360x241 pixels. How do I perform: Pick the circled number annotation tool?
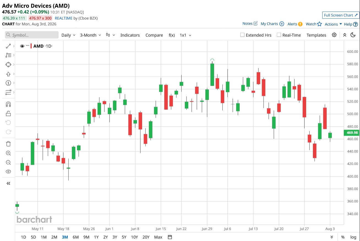click(8, 83)
